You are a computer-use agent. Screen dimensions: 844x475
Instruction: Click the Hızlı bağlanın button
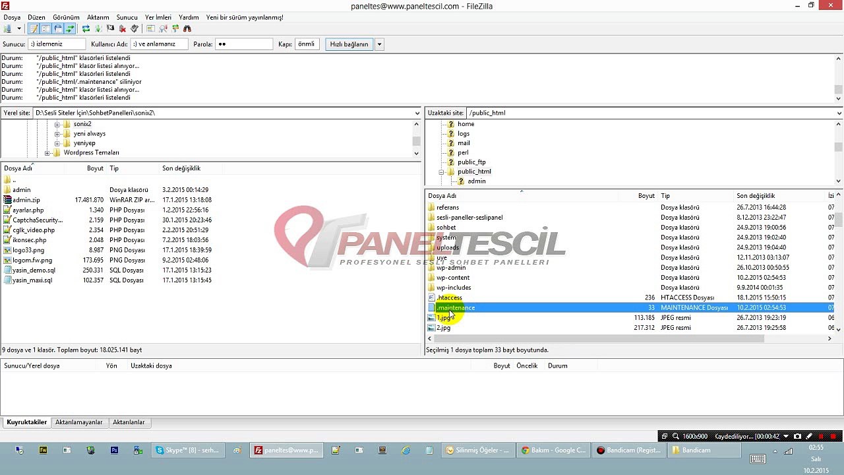[x=349, y=44]
